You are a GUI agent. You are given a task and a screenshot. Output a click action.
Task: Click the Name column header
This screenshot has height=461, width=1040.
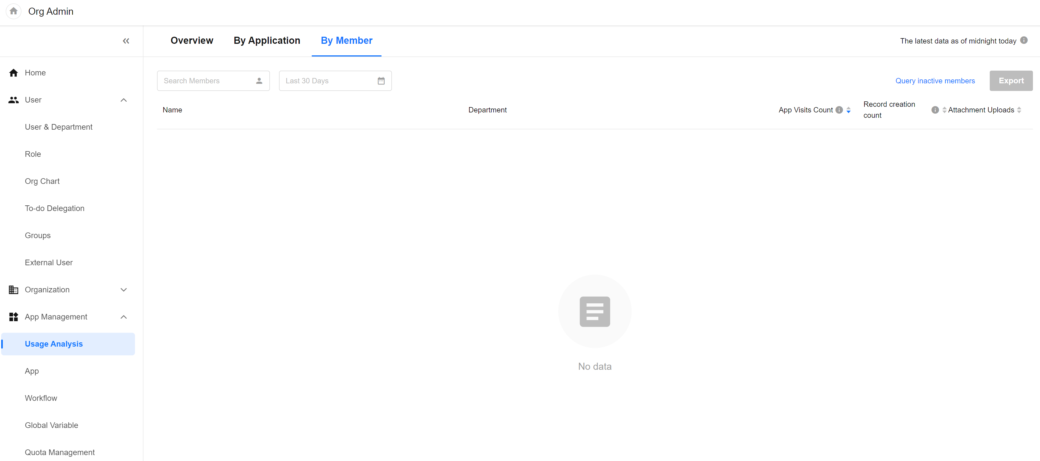tap(172, 110)
